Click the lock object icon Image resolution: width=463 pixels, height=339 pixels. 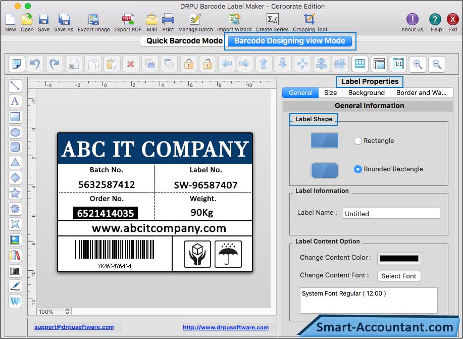coord(188,64)
